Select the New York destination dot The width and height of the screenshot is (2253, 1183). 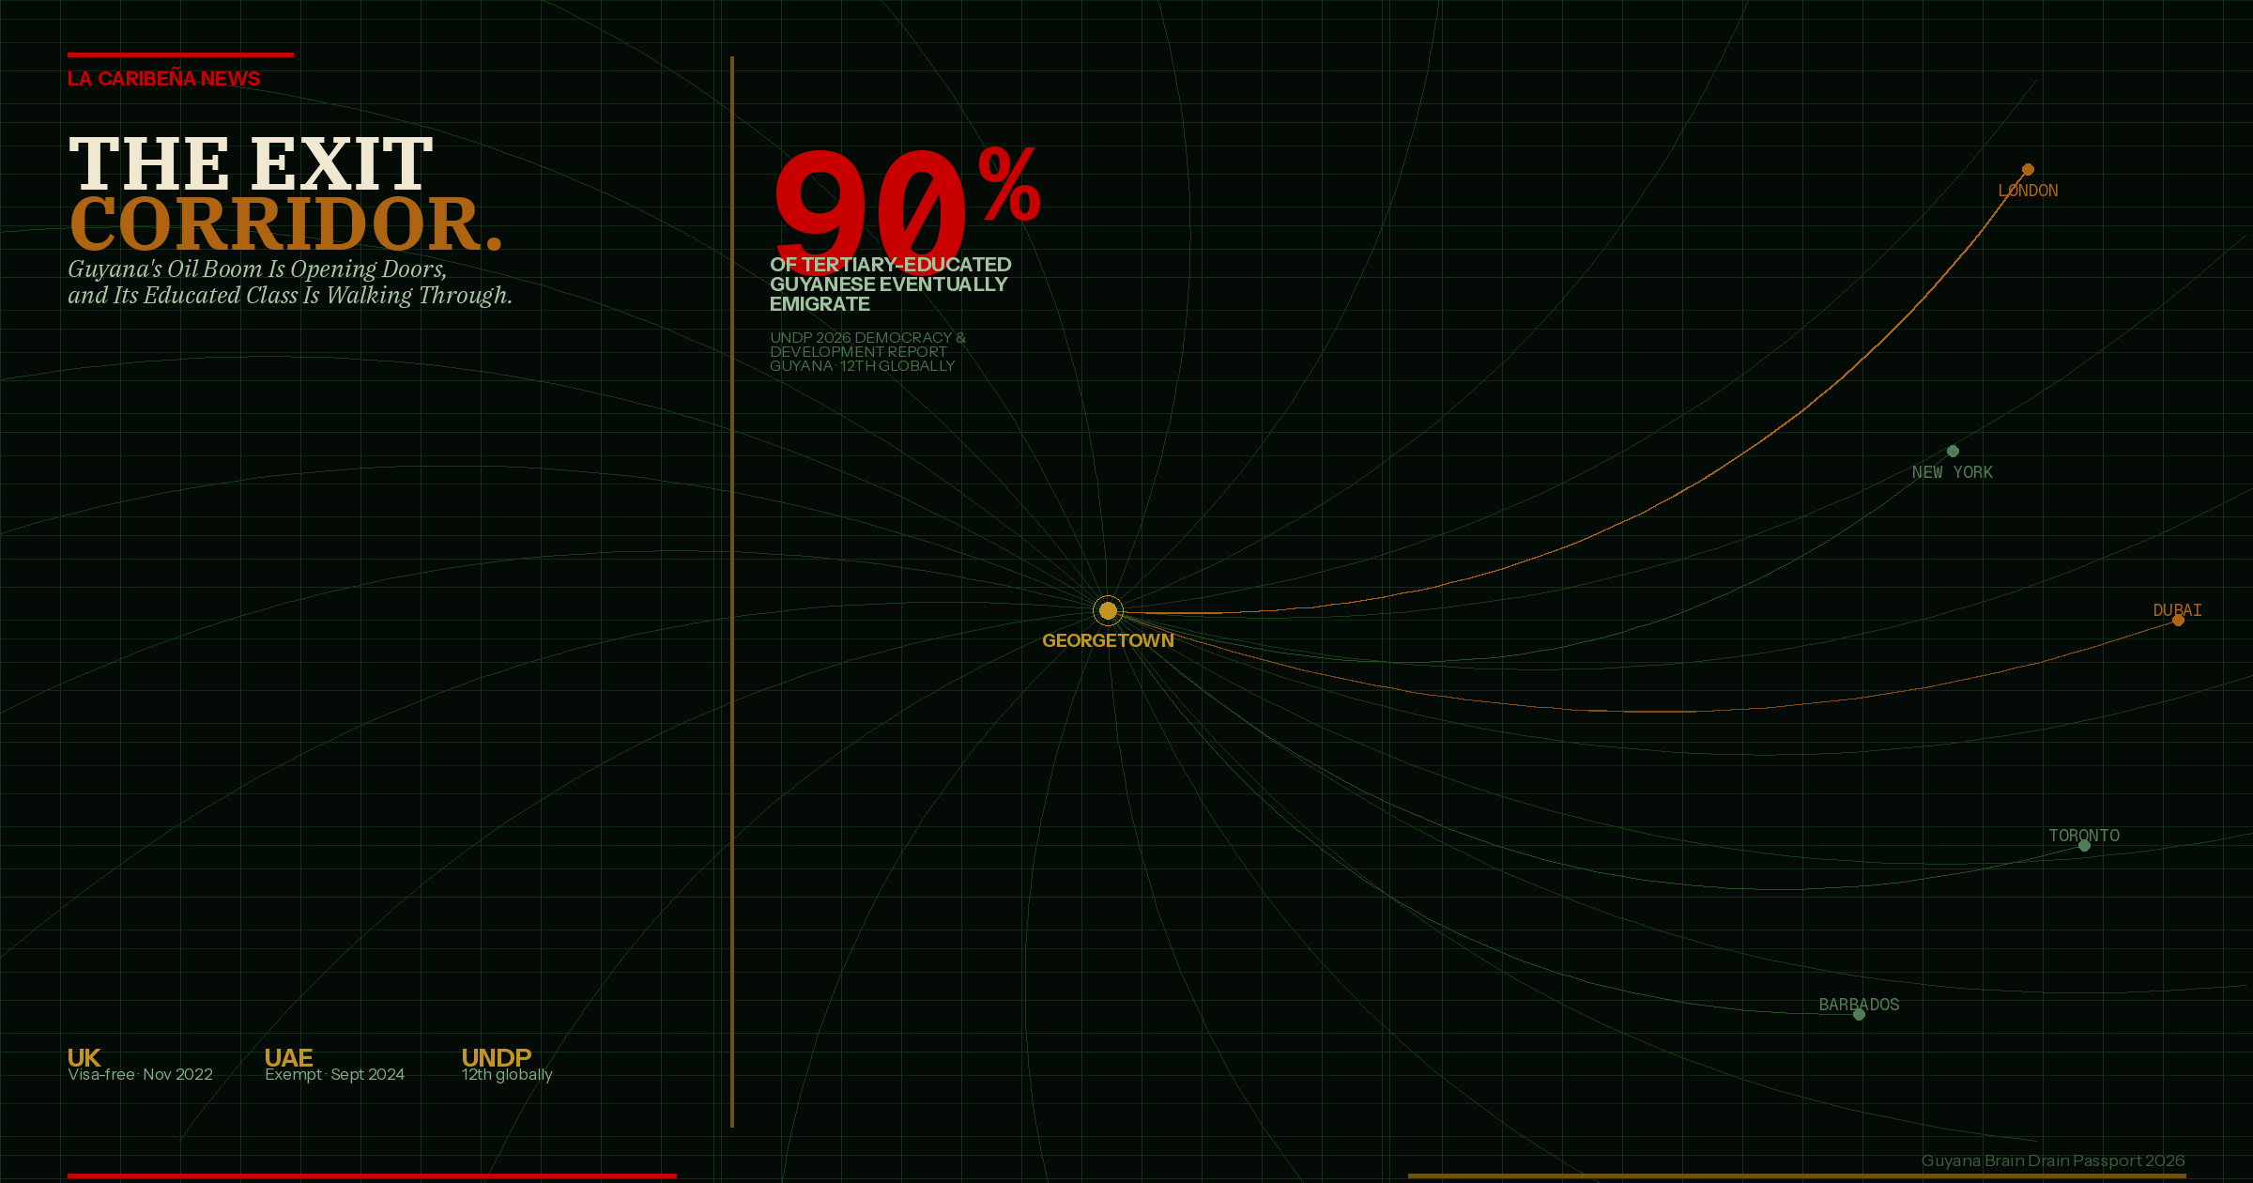(1953, 451)
